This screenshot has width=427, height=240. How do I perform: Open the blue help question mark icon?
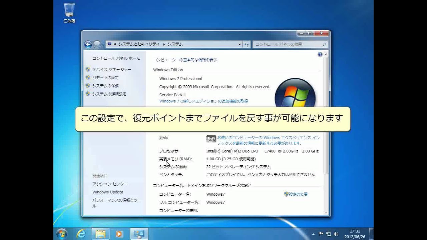click(320, 54)
